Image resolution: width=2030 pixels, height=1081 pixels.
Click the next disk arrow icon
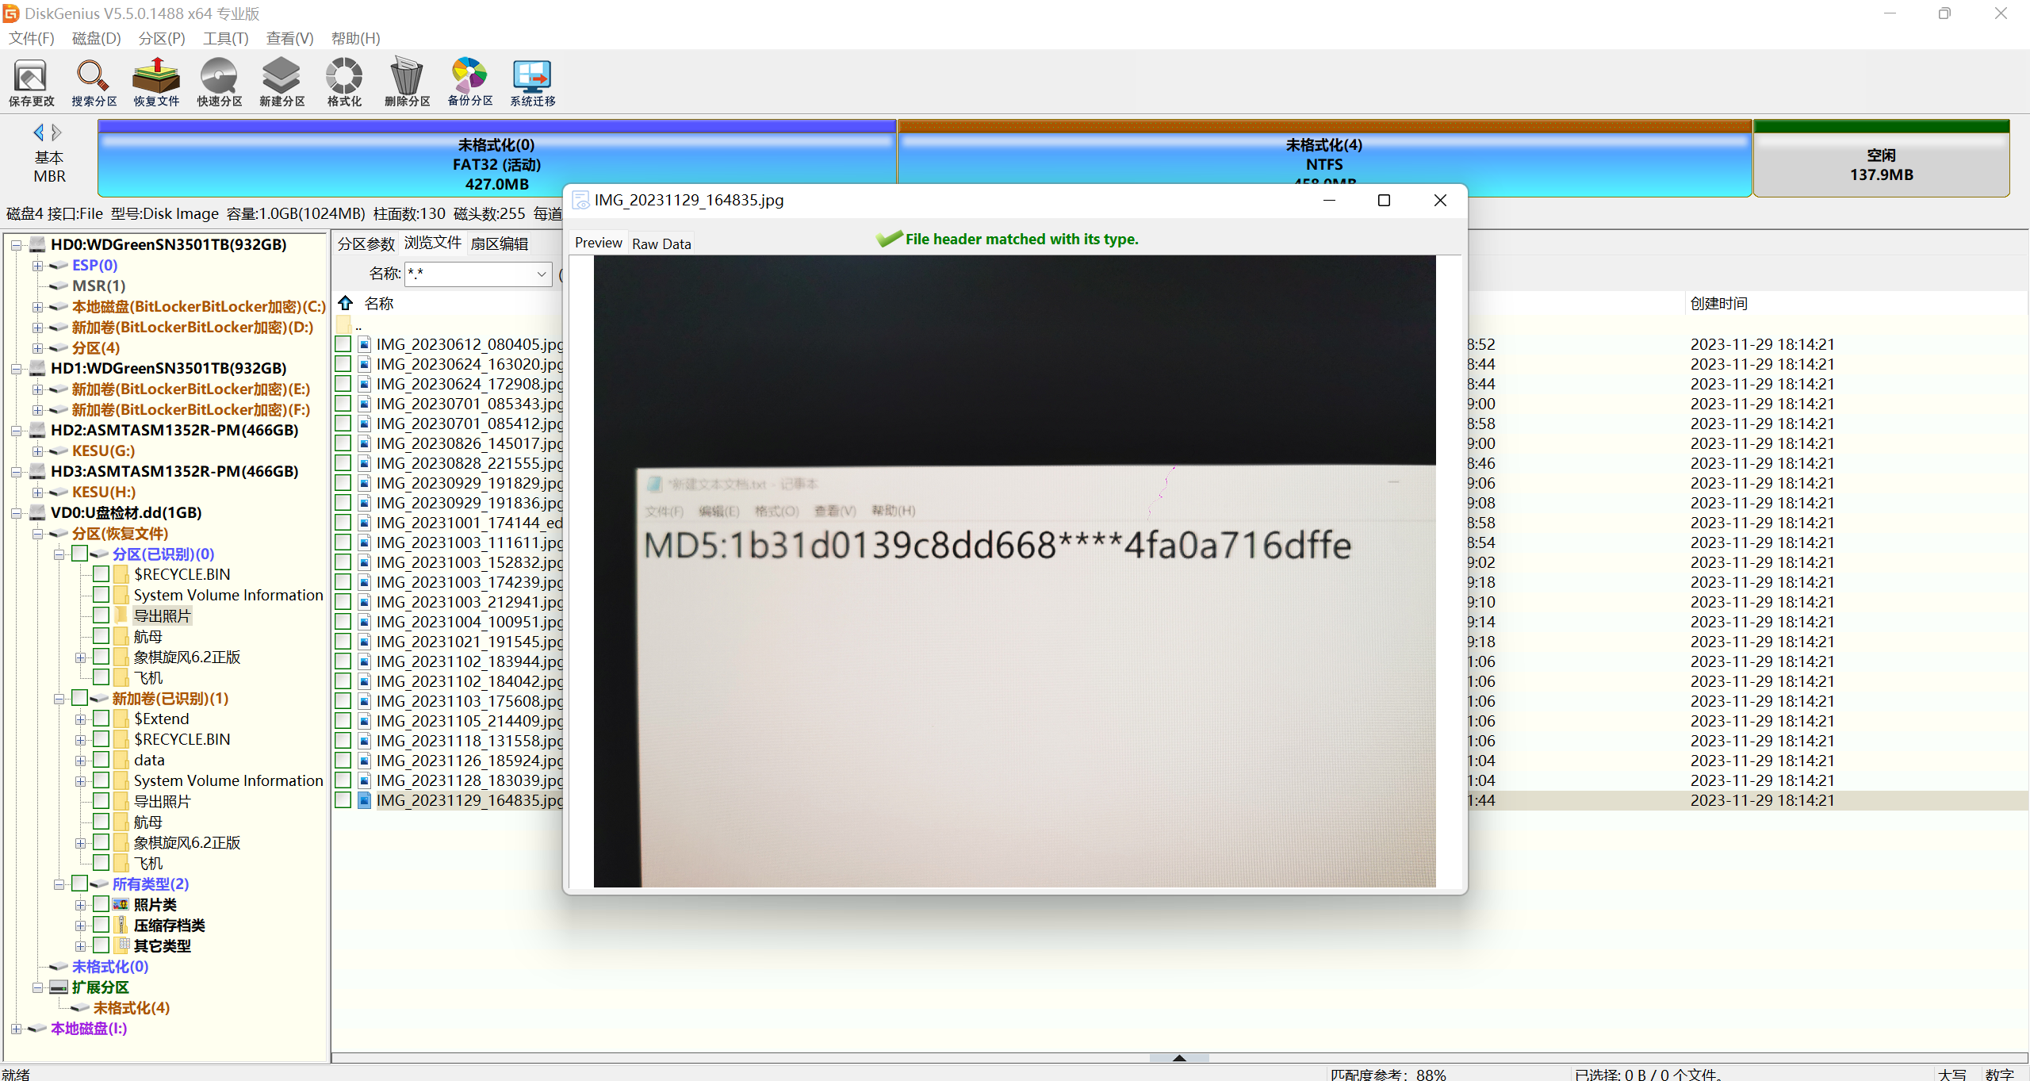[x=57, y=132]
